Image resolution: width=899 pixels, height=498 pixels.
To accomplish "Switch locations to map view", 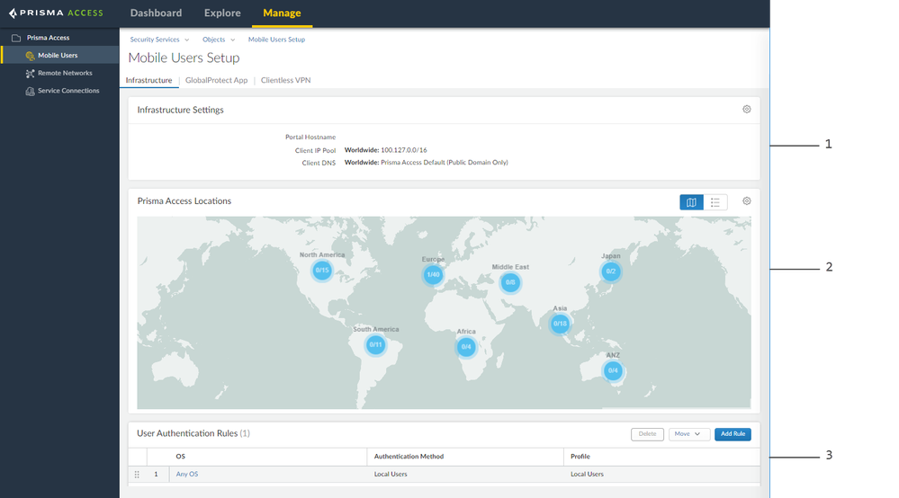I will (691, 201).
